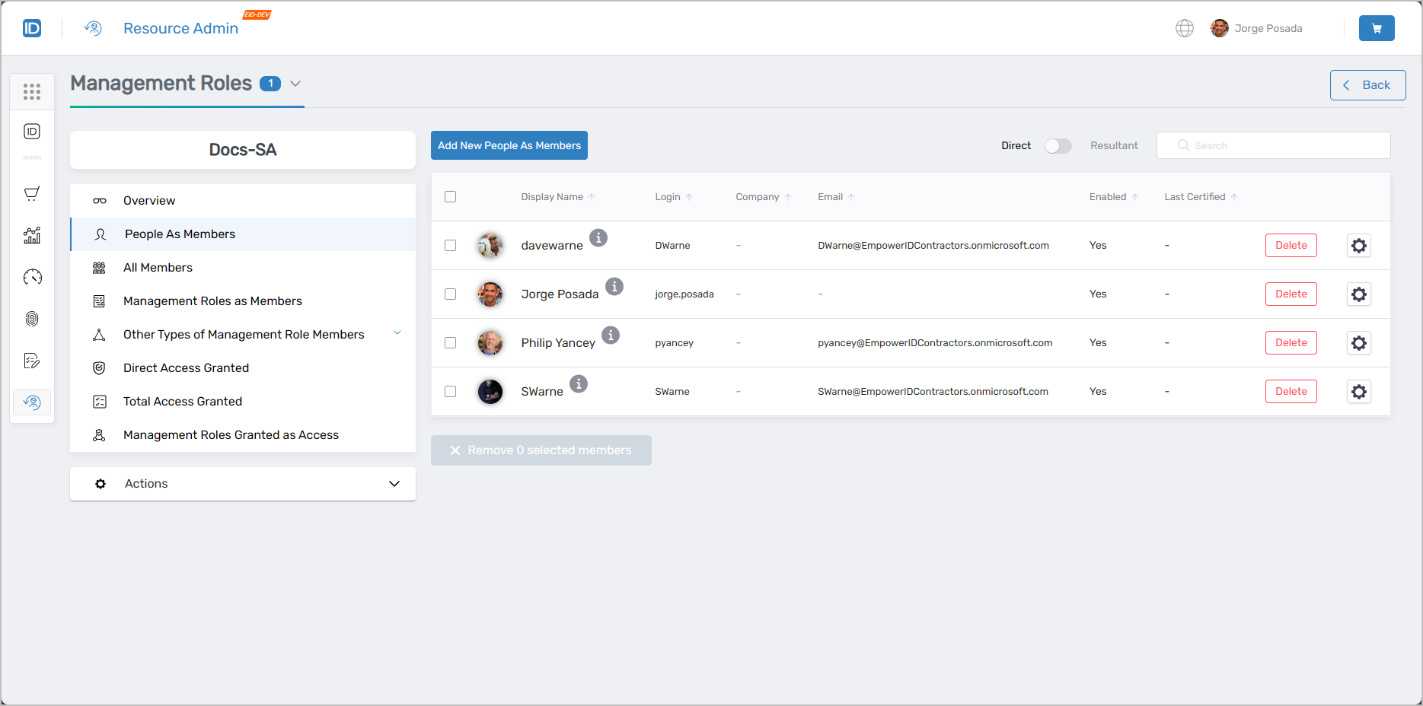Select the header checkbox to select all members
This screenshot has height=706, width=1423.
point(450,196)
